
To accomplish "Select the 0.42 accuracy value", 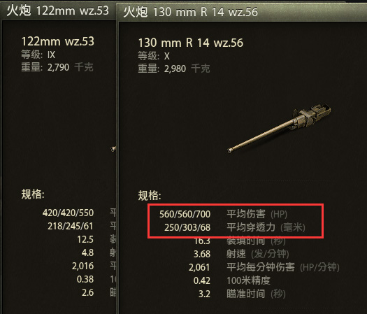I will coord(202,280).
